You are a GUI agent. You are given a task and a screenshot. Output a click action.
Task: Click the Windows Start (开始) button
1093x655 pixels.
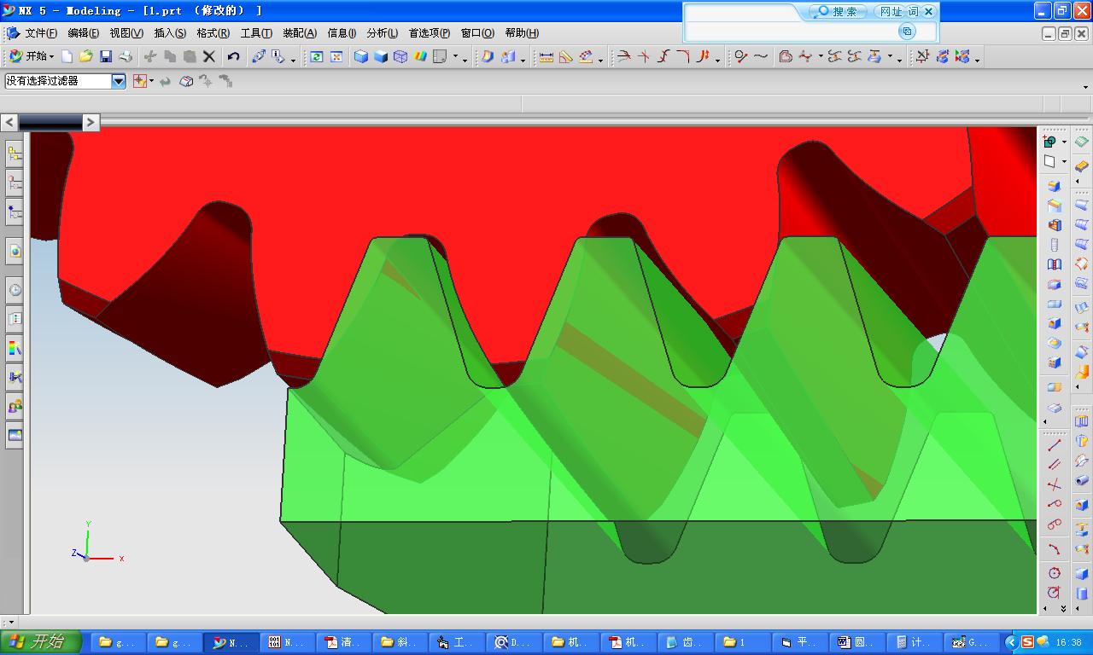click(x=40, y=641)
